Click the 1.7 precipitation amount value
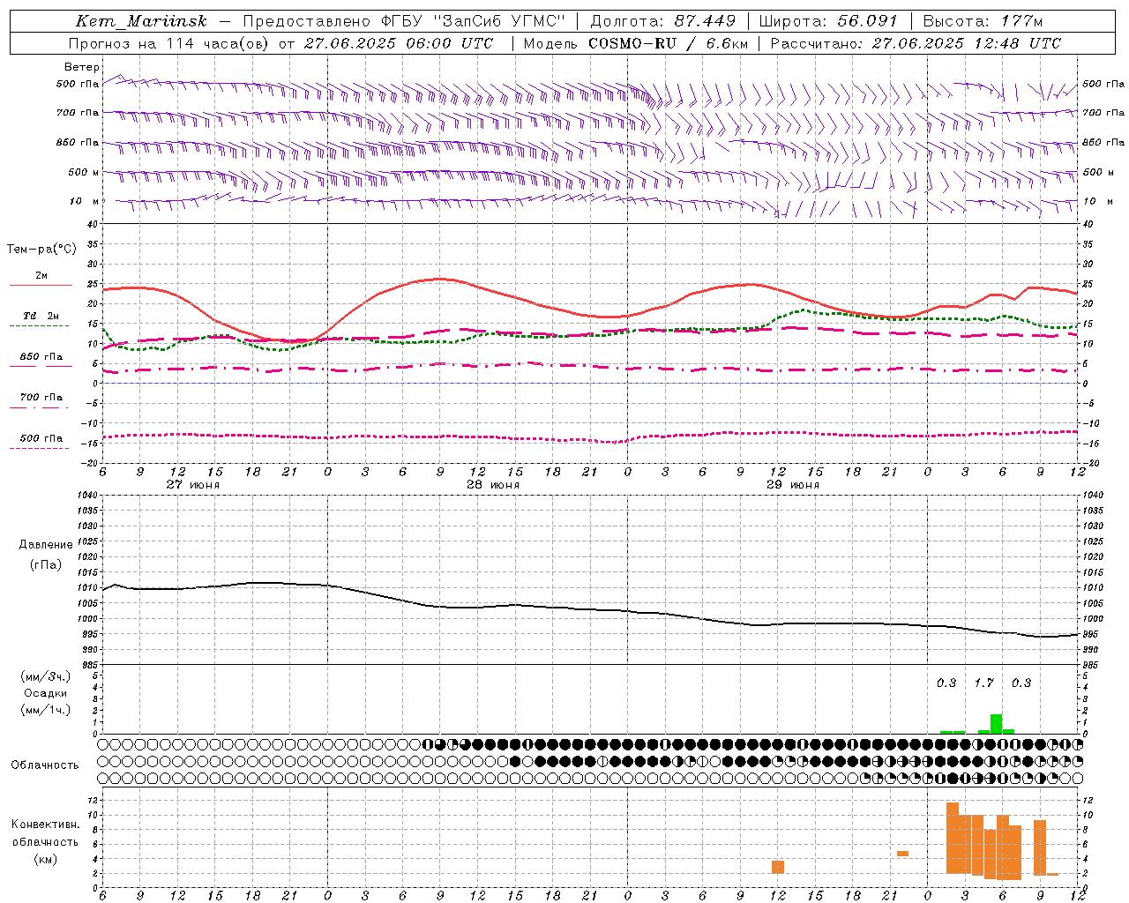This screenshot has width=1129, height=903. [983, 683]
